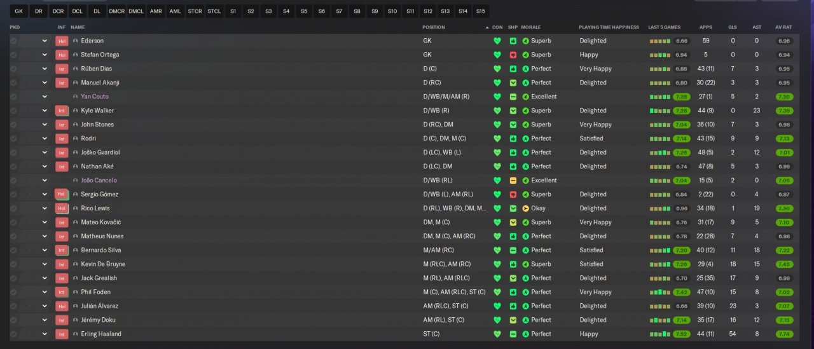Open selection dropdown for Stefan Ortega
This screenshot has height=349, width=814.
click(x=45, y=55)
